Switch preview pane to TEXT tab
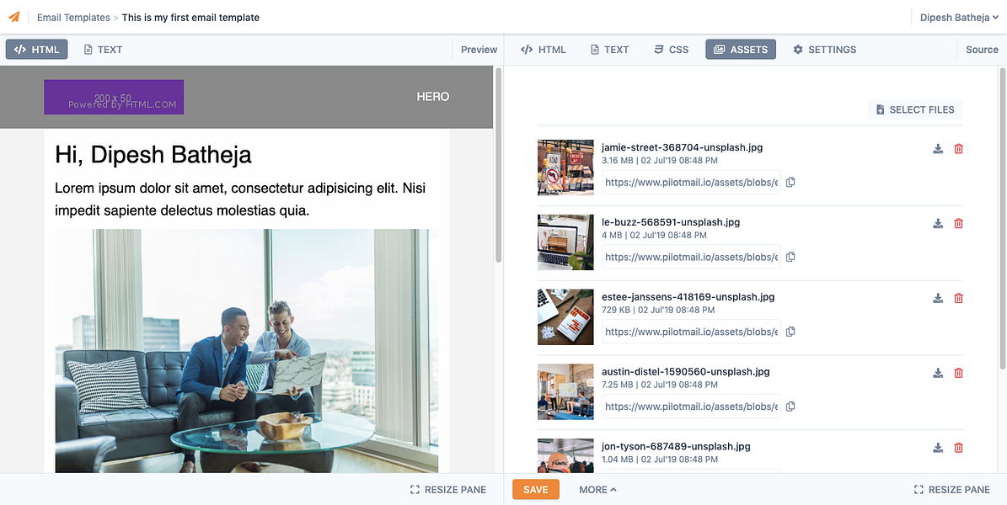The width and height of the screenshot is (1007, 505). pyautogui.click(x=103, y=50)
